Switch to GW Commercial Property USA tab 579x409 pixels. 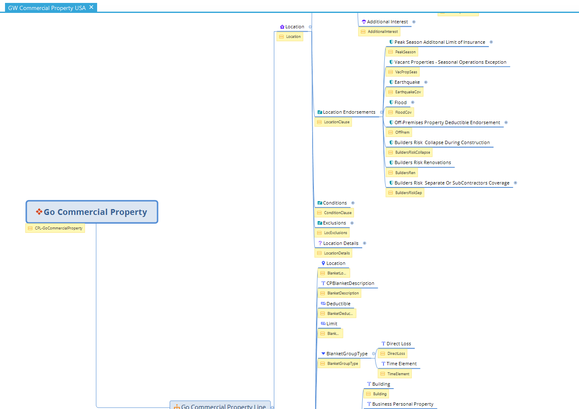pyautogui.click(x=47, y=8)
